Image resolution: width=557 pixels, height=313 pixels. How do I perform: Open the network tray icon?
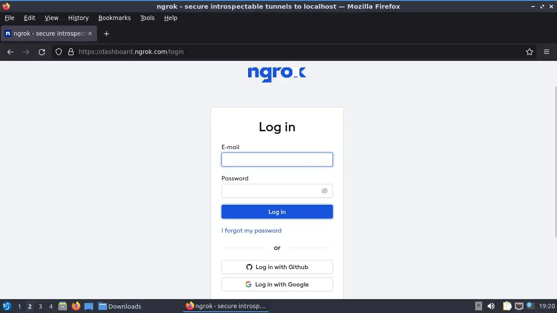click(519, 306)
